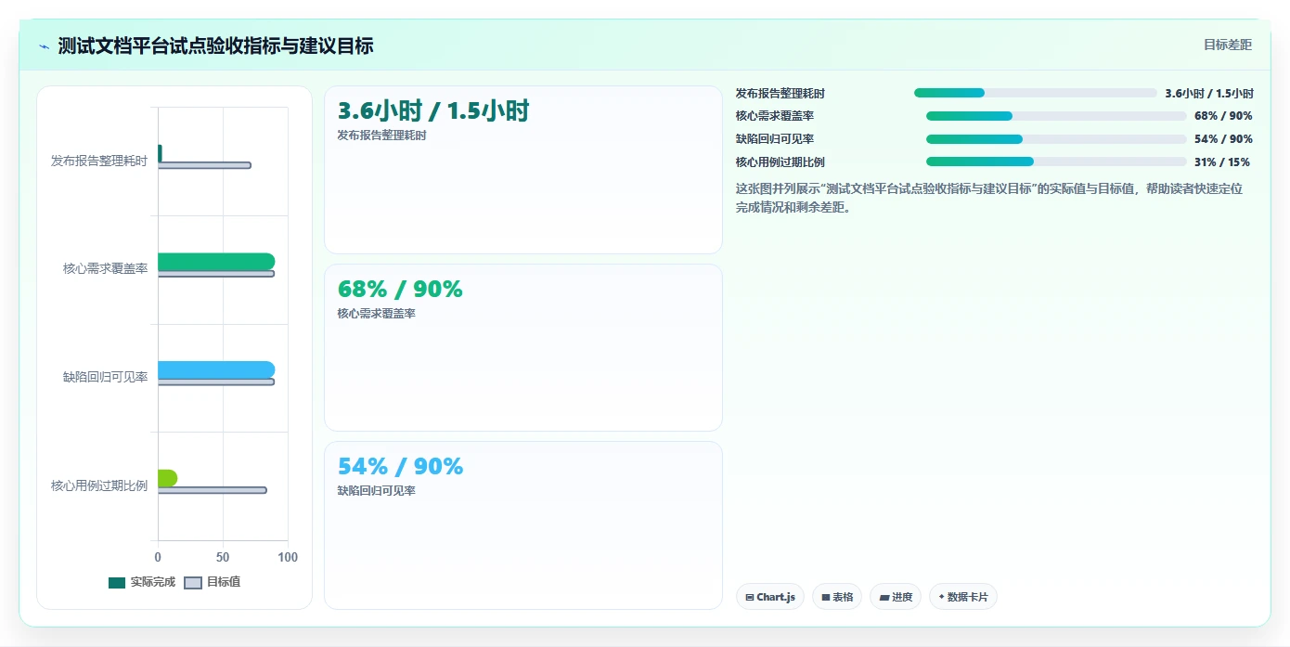1290x647 pixels.
Task: Click the 目标值 legend color box
Action: click(x=193, y=583)
